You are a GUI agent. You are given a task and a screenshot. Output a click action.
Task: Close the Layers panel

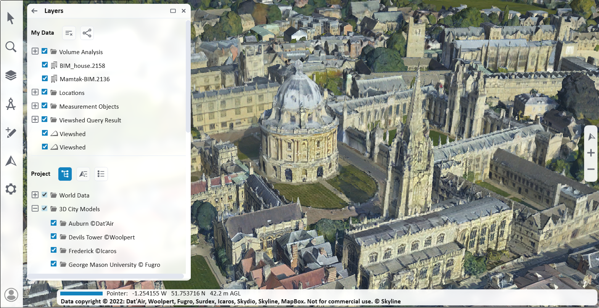184,11
